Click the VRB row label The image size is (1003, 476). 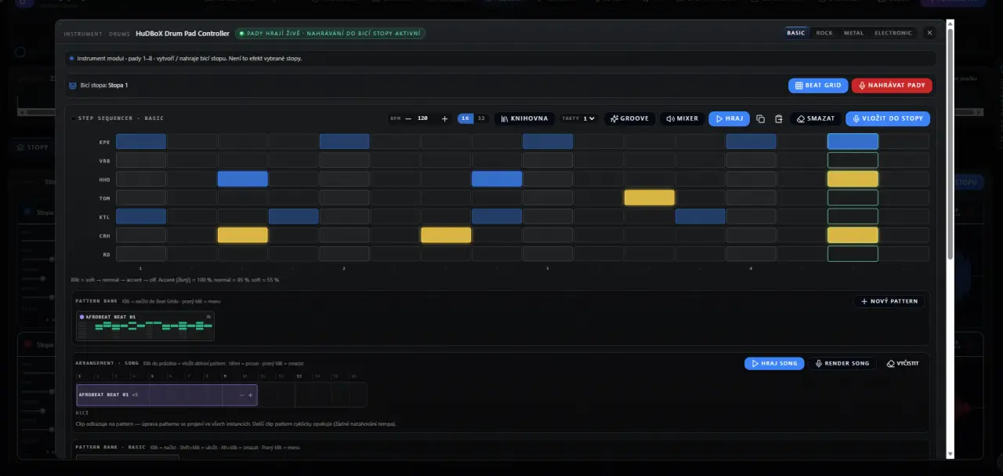[x=104, y=161]
